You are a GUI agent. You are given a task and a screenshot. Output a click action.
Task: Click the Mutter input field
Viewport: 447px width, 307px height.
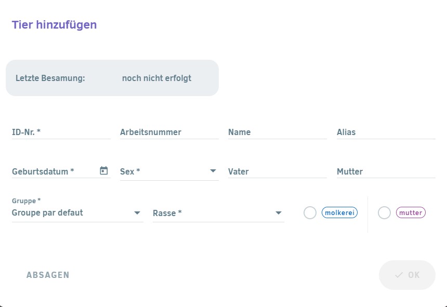pos(386,171)
